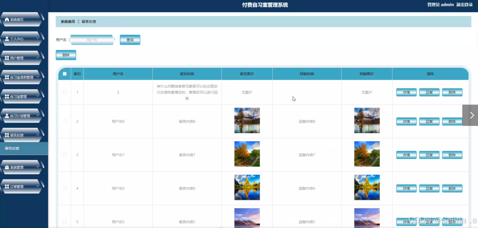The image size is (478, 228).
Task: Expand the 自习室管理 menu chevron
Action: (x=38, y=96)
